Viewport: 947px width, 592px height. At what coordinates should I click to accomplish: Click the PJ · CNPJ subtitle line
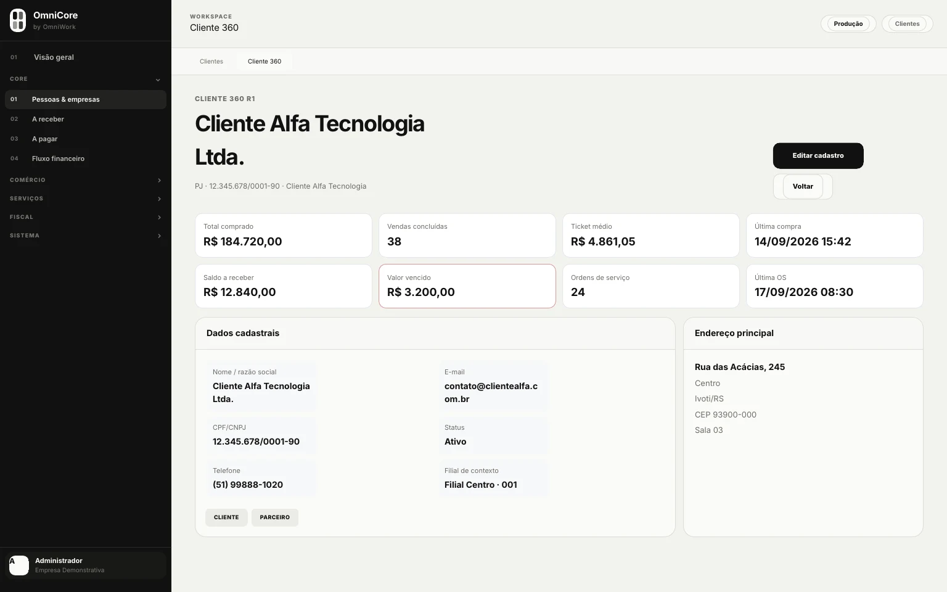(281, 186)
